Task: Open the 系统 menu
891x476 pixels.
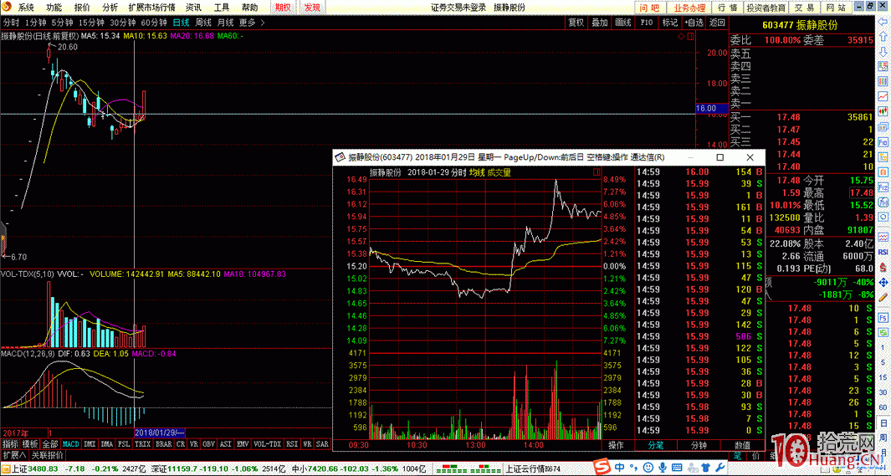Action: point(26,8)
